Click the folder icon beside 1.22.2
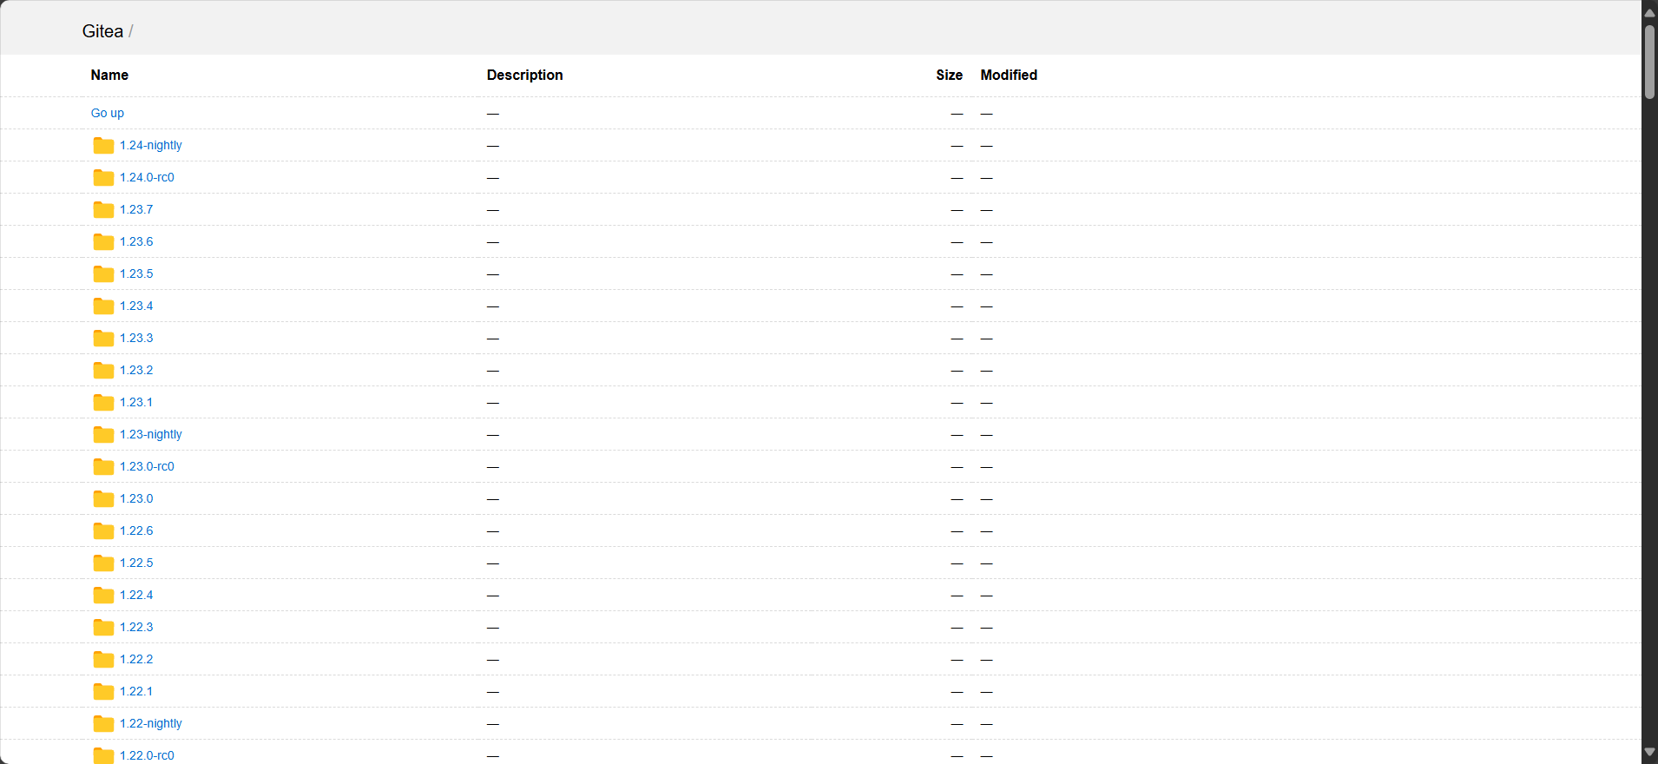The height and width of the screenshot is (764, 1658). pos(103,660)
